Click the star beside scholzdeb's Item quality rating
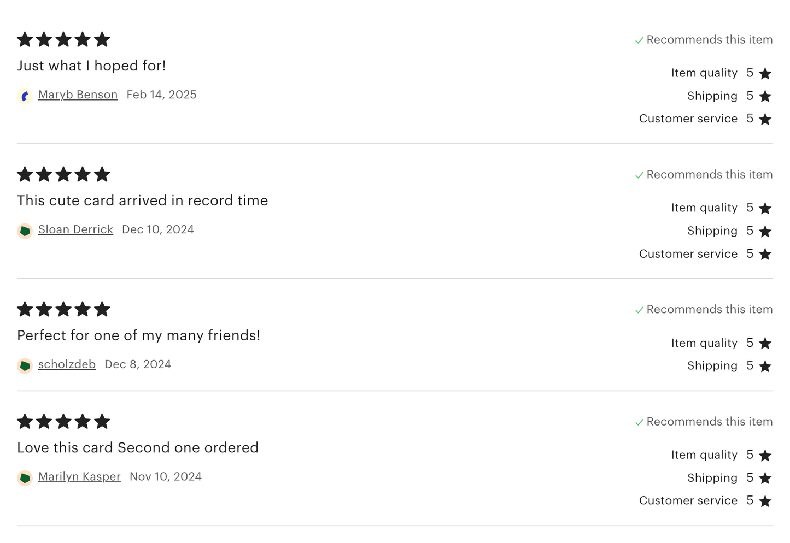 point(765,343)
